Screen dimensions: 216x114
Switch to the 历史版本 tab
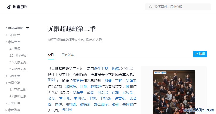coord(67,55)
